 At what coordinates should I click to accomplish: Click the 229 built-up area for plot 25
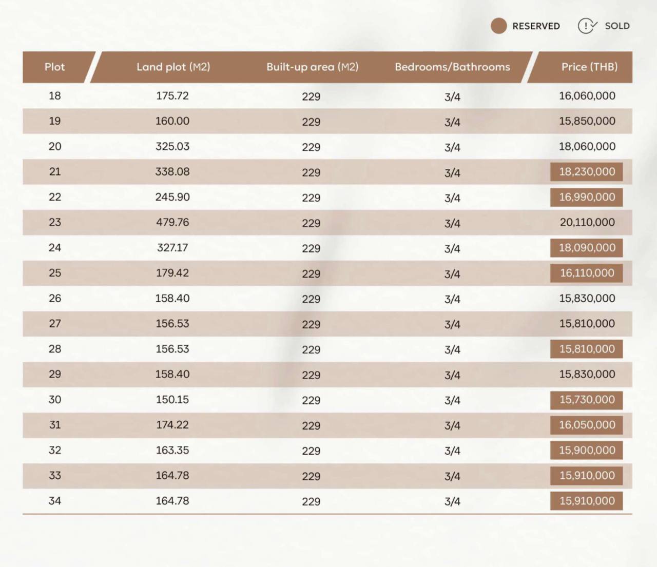point(311,273)
